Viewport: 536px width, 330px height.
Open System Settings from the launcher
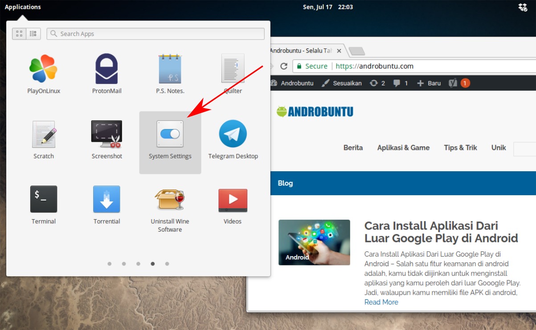pos(170,138)
